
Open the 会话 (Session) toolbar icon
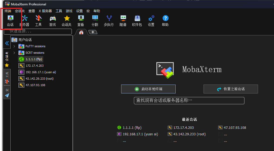10,21
